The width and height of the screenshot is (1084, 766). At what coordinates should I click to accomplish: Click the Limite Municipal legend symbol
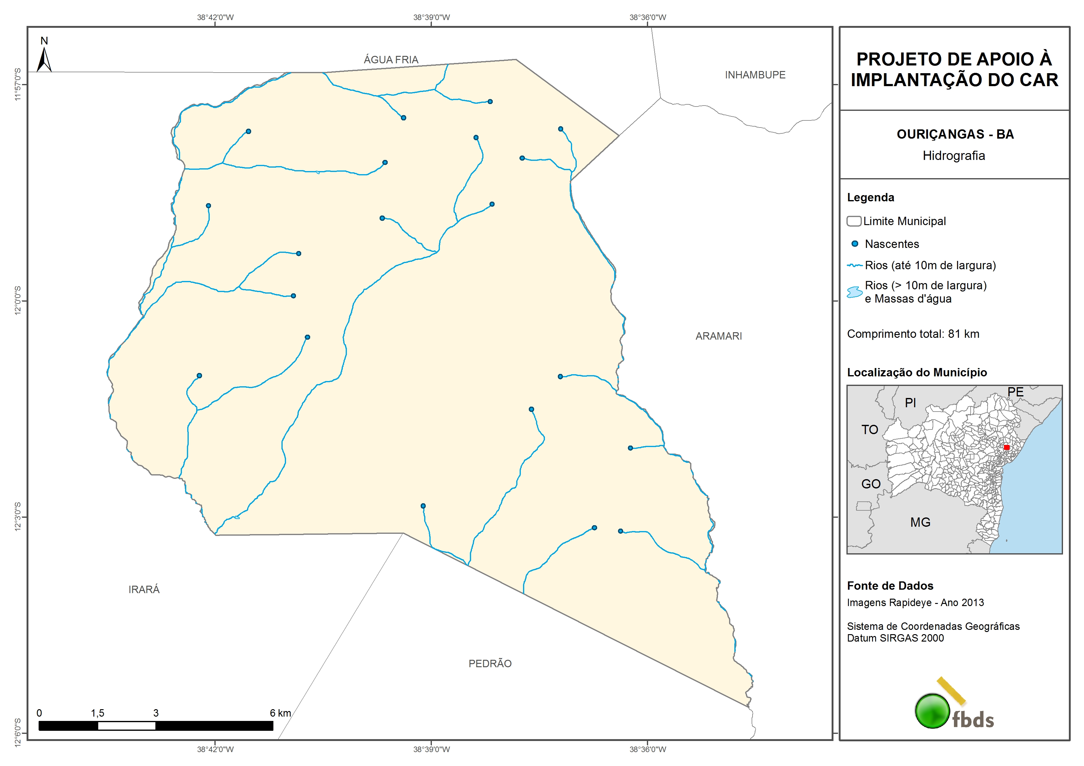(x=854, y=221)
